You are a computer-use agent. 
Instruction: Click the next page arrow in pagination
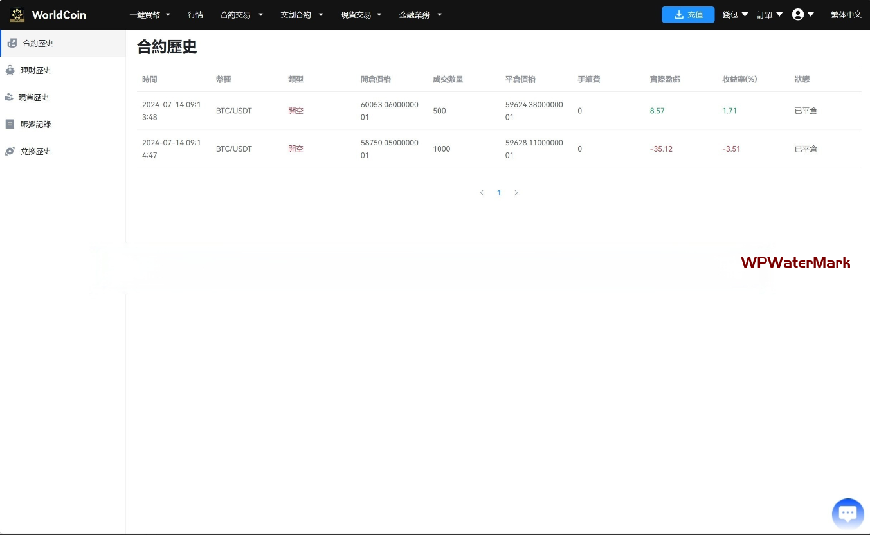(516, 193)
